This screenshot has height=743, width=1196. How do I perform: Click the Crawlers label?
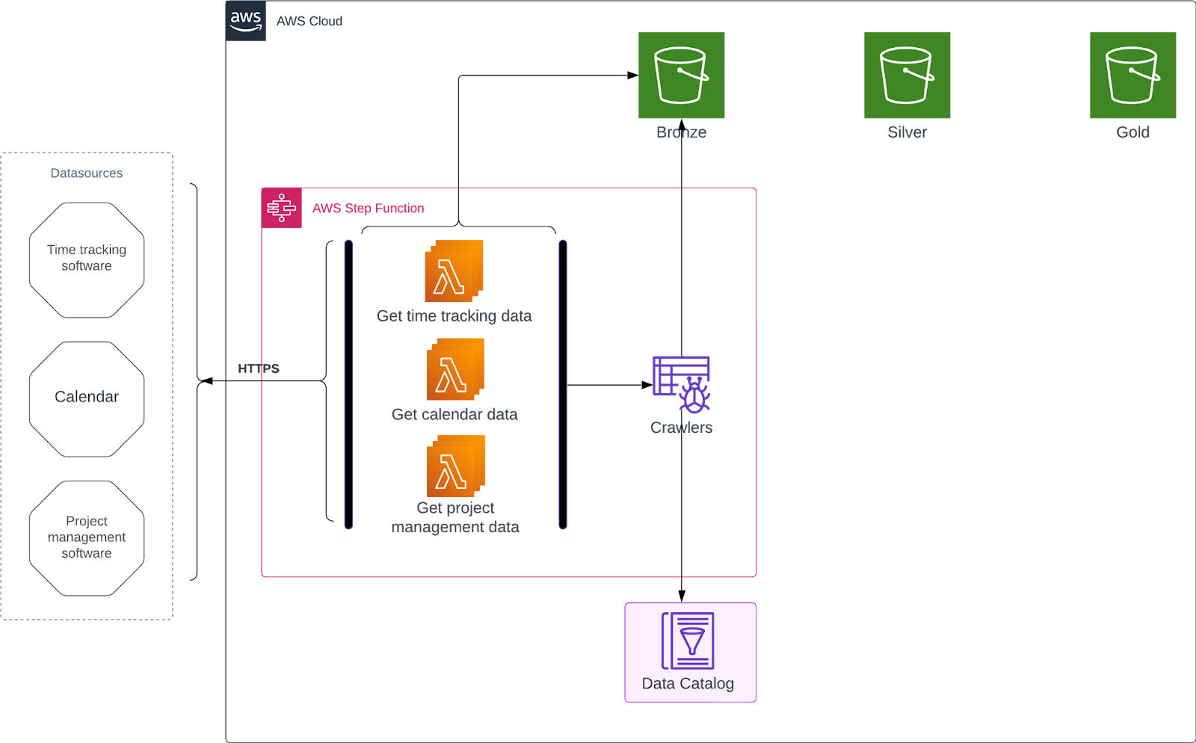(681, 428)
